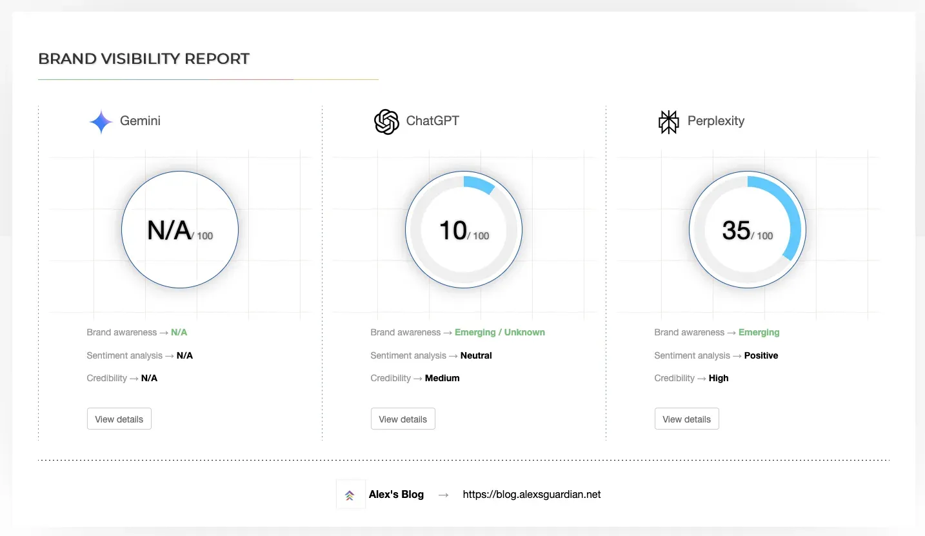This screenshot has width=925, height=536.
Task: Click the Perplexity 35/100 score gauge
Action: click(748, 229)
